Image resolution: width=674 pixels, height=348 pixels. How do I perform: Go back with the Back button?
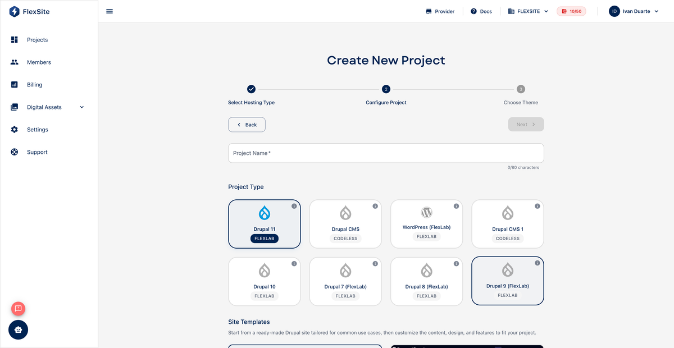[x=247, y=125]
